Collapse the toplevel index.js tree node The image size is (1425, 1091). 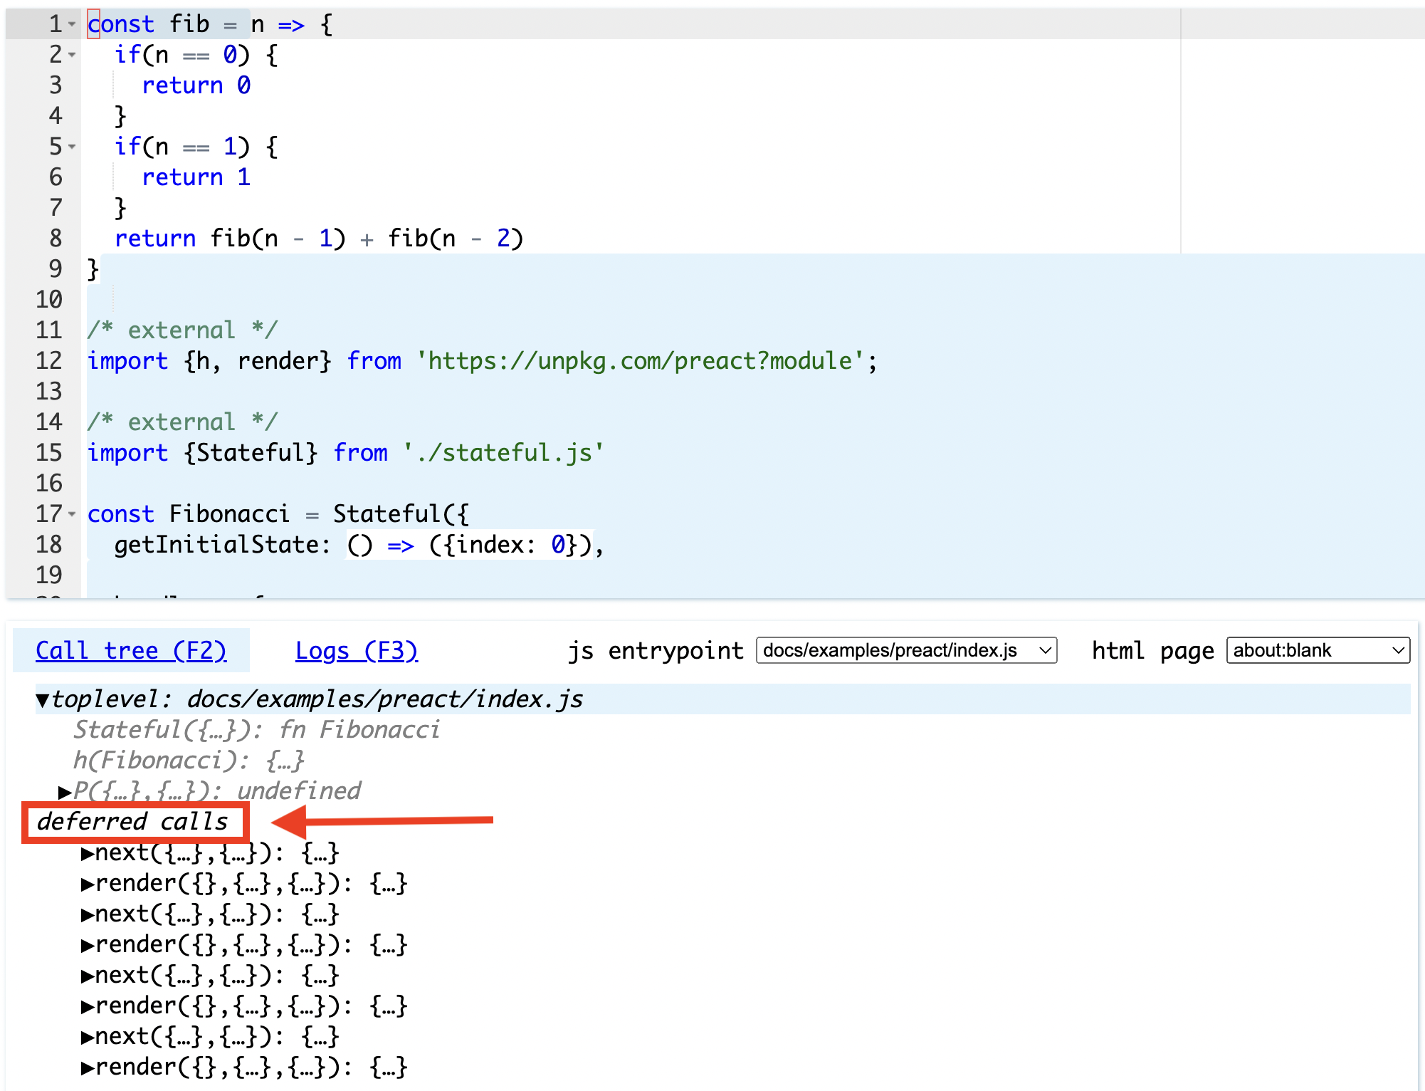point(43,700)
